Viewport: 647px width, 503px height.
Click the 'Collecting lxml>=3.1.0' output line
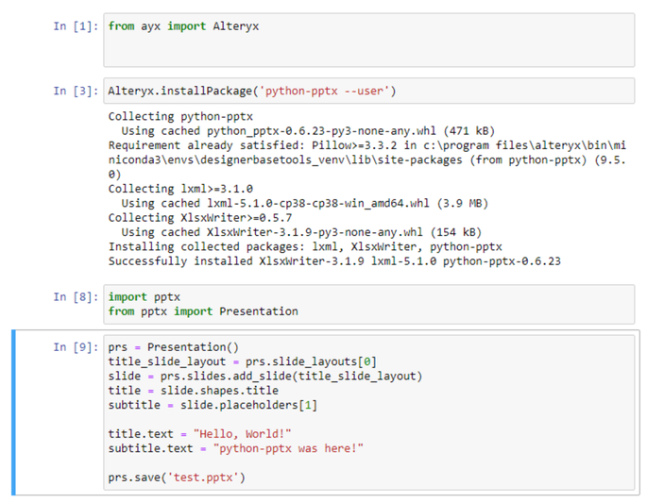pyautogui.click(x=180, y=189)
